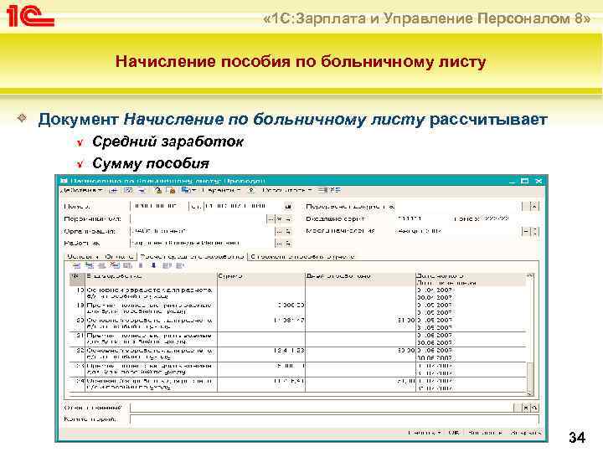The height and width of the screenshot is (452, 603).
Task: Open the Печать dropdown at the bottom
Action: click(x=425, y=433)
